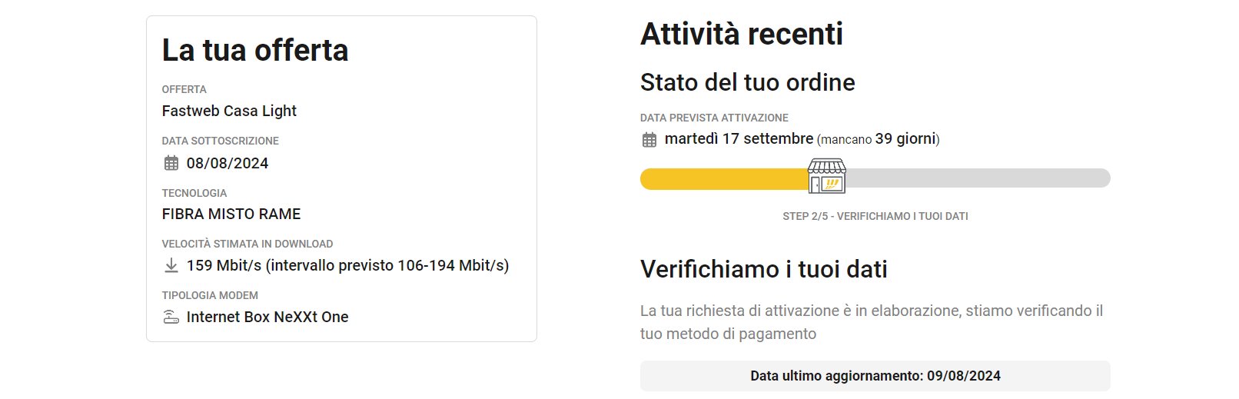
Task: Click the subscription date 08/08/2024
Action: point(228,163)
